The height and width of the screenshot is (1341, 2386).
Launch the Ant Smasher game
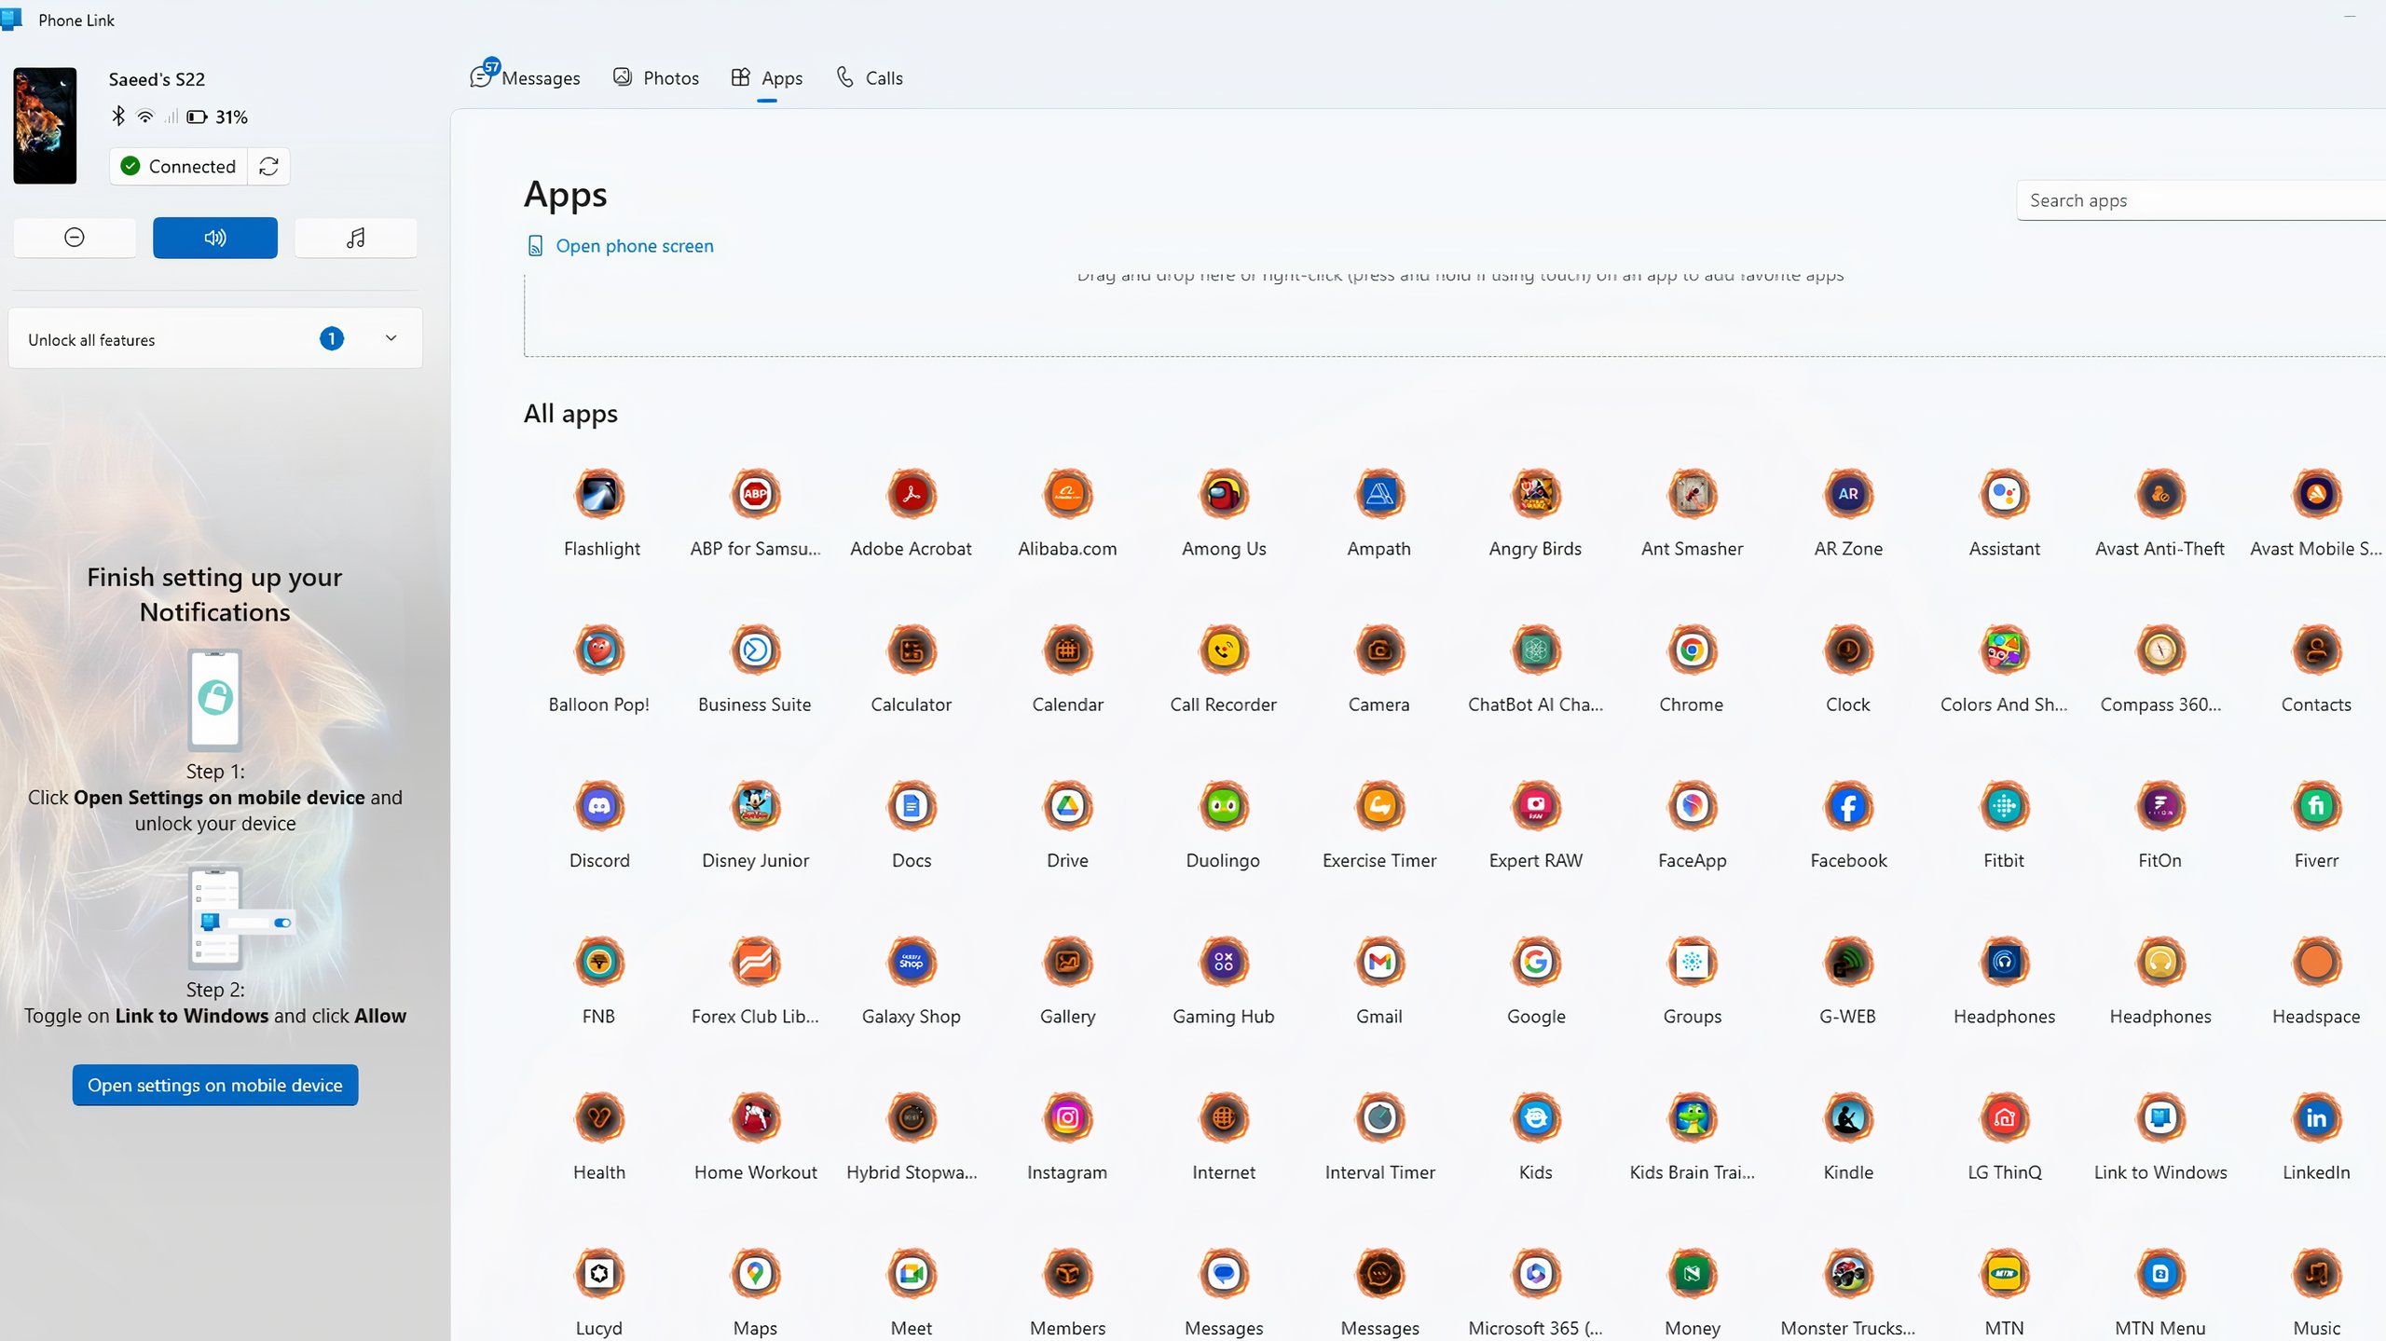point(1692,495)
